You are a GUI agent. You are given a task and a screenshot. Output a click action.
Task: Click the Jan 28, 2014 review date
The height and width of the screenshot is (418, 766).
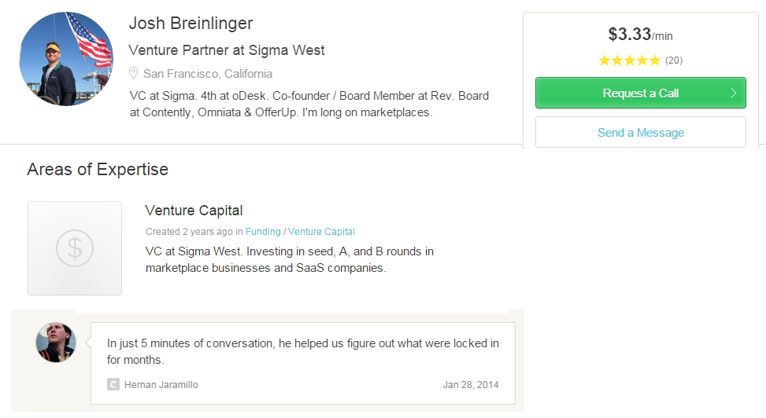coord(471,385)
